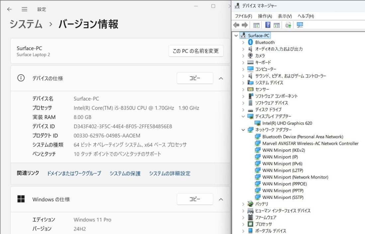Click the back arrow in Settings
The height and width of the screenshot is (234, 365).
tap(9, 9)
